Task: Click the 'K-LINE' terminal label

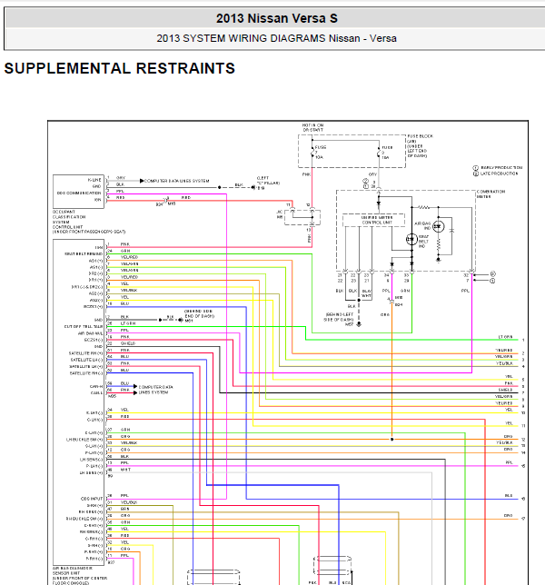Action: point(94,180)
